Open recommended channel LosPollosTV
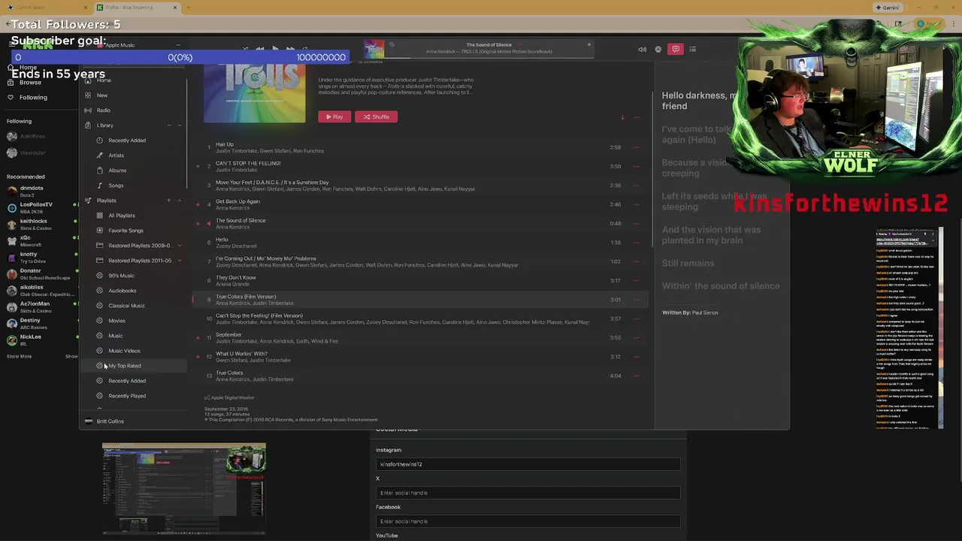 click(39, 207)
